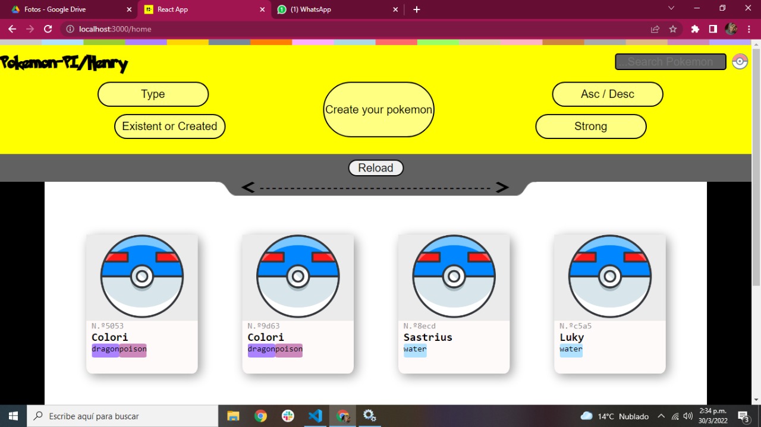The image size is (761, 427).
Task: Open the Windows Start menu
Action: (x=13, y=416)
